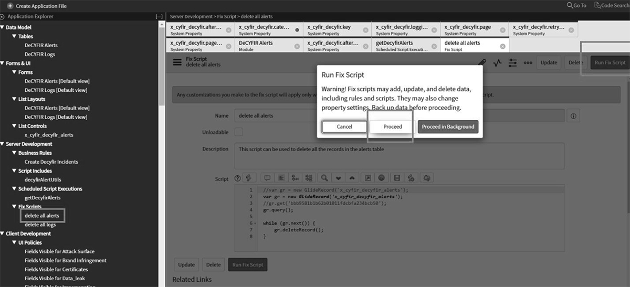
Task: Click the three-dots more options icon
Action: point(528,62)
